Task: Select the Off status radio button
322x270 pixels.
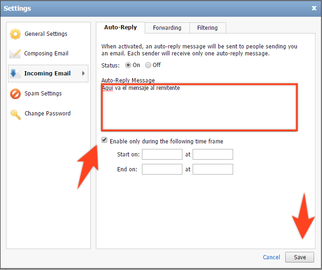Action: coord(148,65)
